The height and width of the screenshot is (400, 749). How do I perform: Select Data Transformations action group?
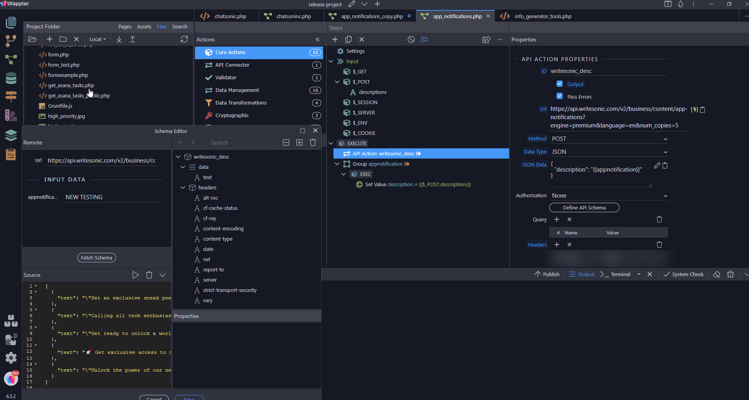click(x=259, y=103)
